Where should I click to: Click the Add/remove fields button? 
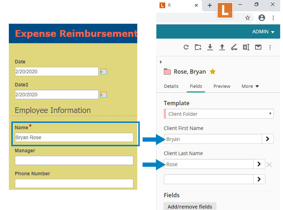pyautogui.click(x=190, y=206)
